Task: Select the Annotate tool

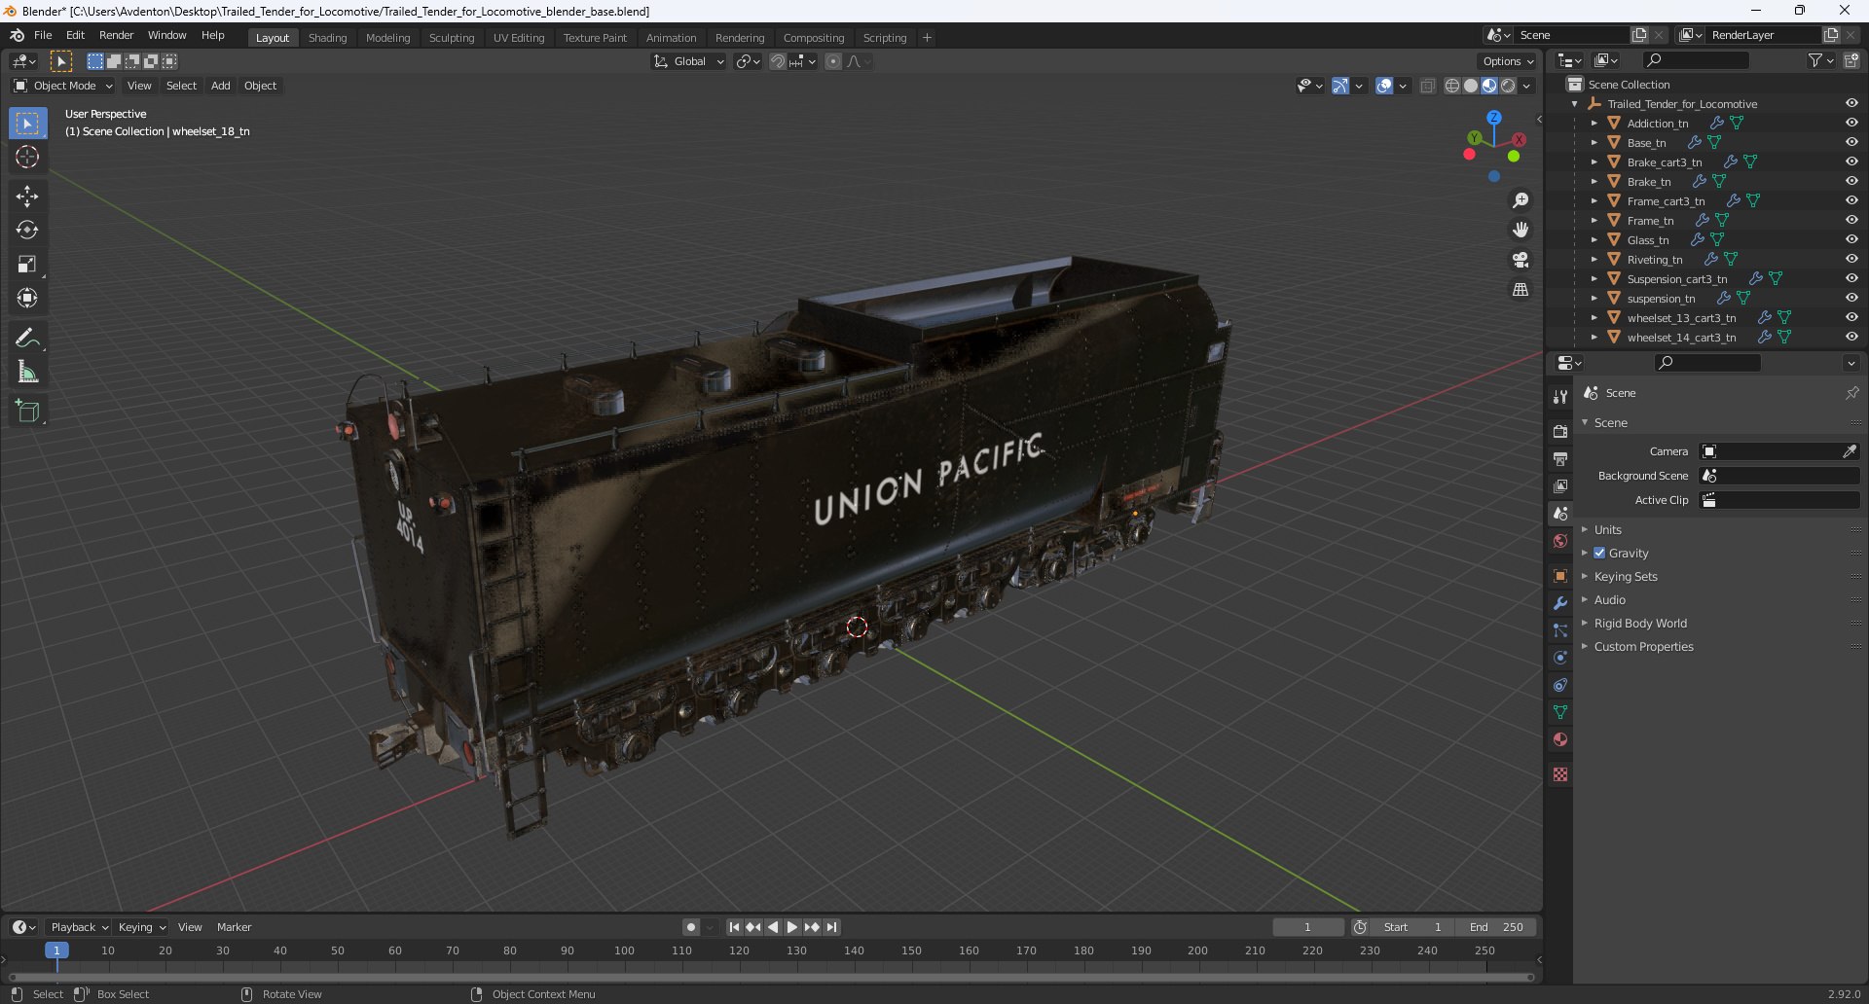Action: [x=27, y=339]
